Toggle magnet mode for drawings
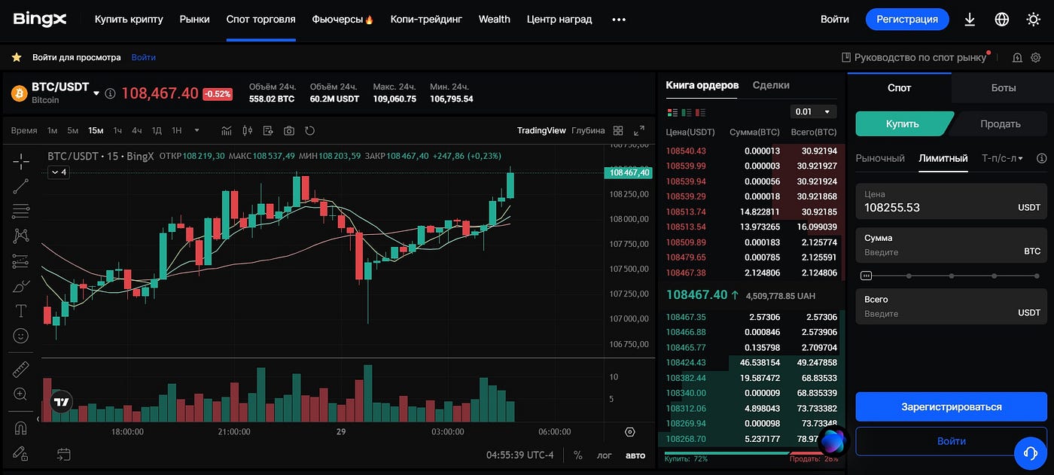1054x475 pixels. [x=21, y=428]
